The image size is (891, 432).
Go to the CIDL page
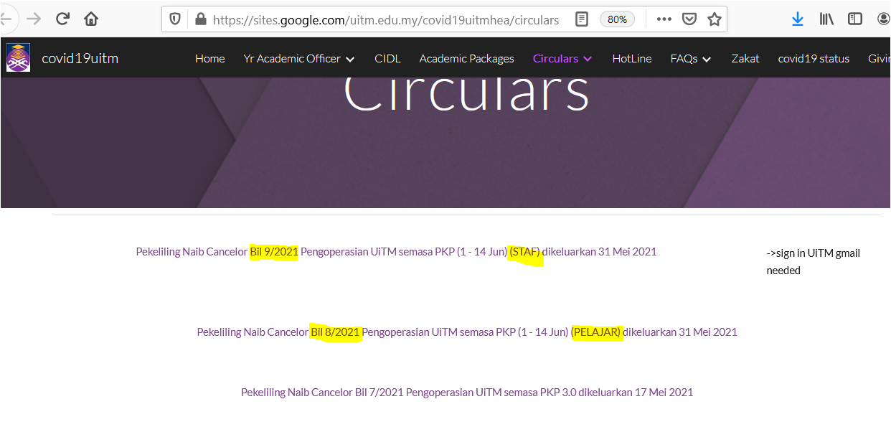pyautogui.click(x=387, y=59)
